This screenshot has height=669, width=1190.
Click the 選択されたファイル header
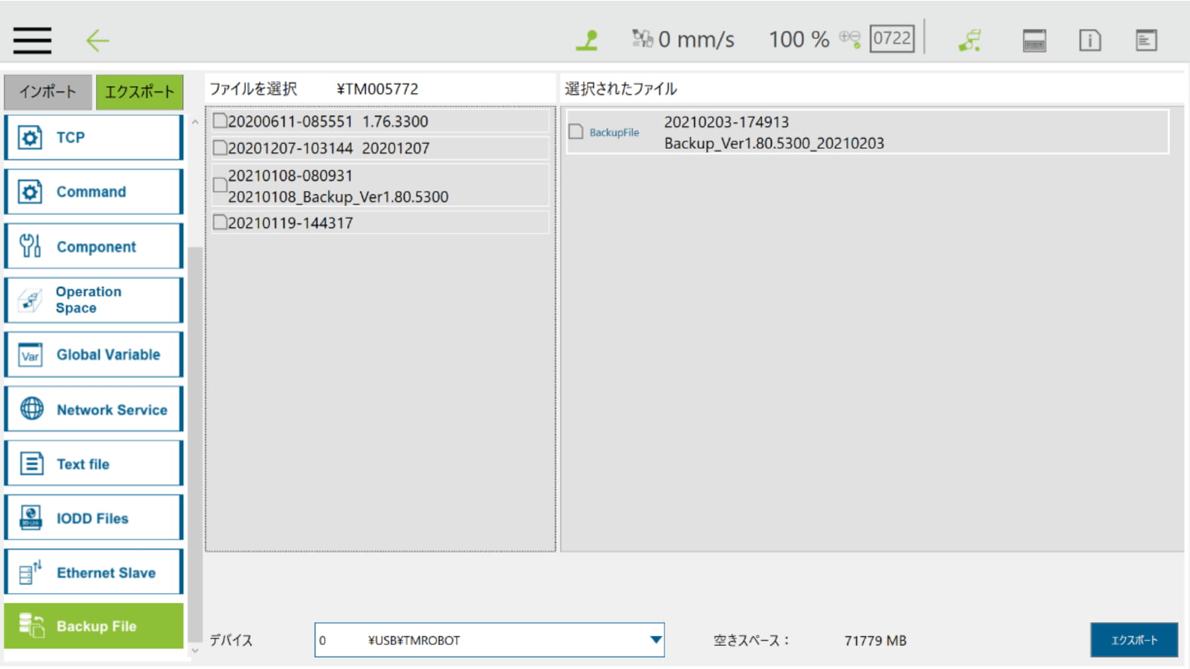[621, 89]
